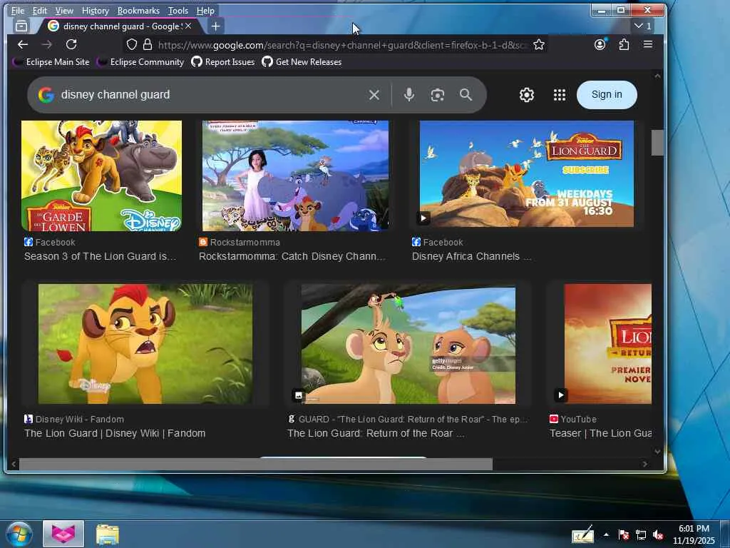This screenshot has height=548, width=730.
Task: Open the Windows Start orb
Action: (x=19, y=534)
